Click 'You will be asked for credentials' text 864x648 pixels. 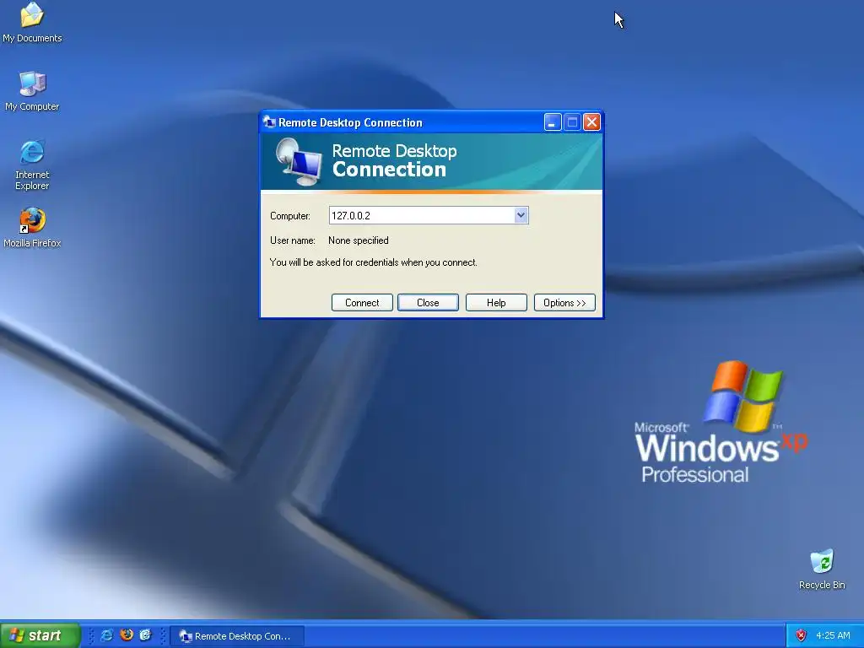(373, 262)
